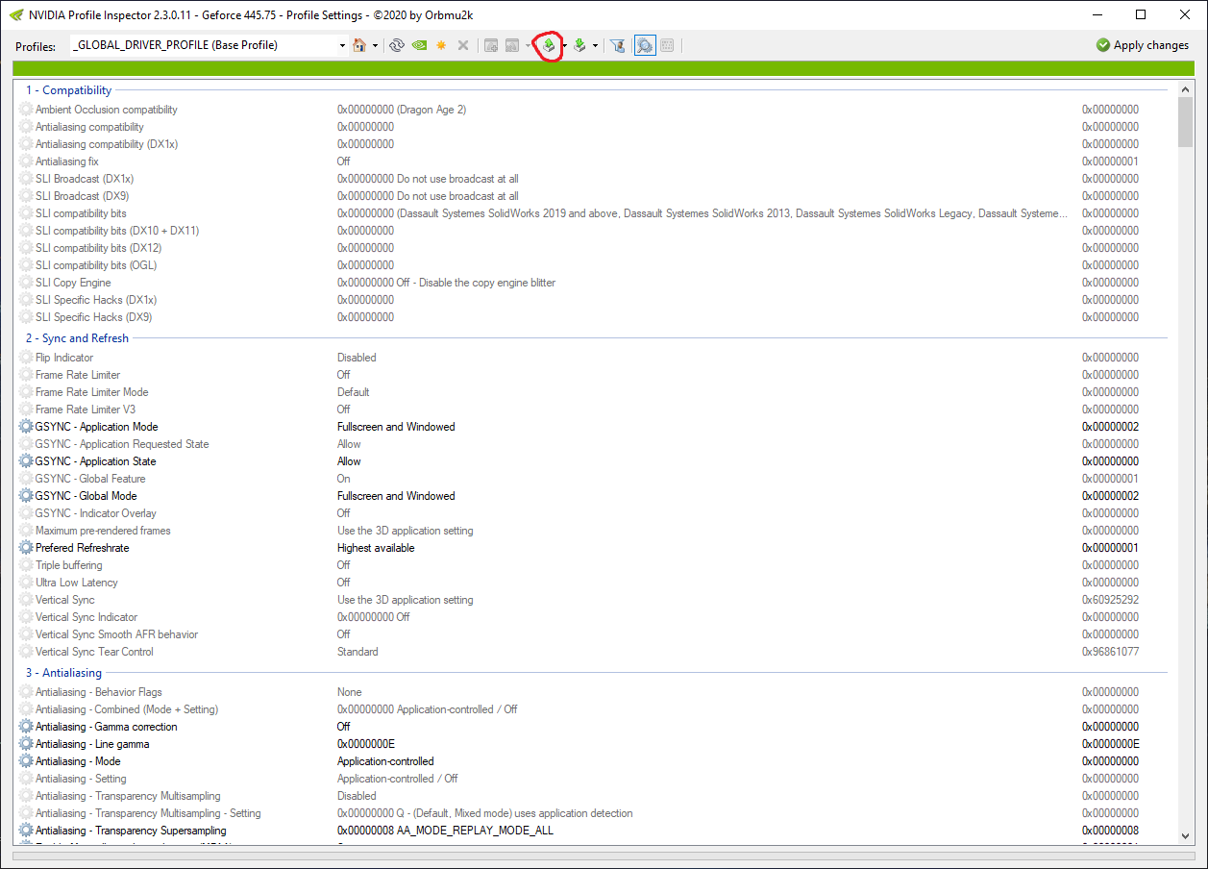The image size is (1208, 869).
Task: Click the hex value 0x96861077 for Vertical Sync Tear Control
Action: tap(1110, 652)
